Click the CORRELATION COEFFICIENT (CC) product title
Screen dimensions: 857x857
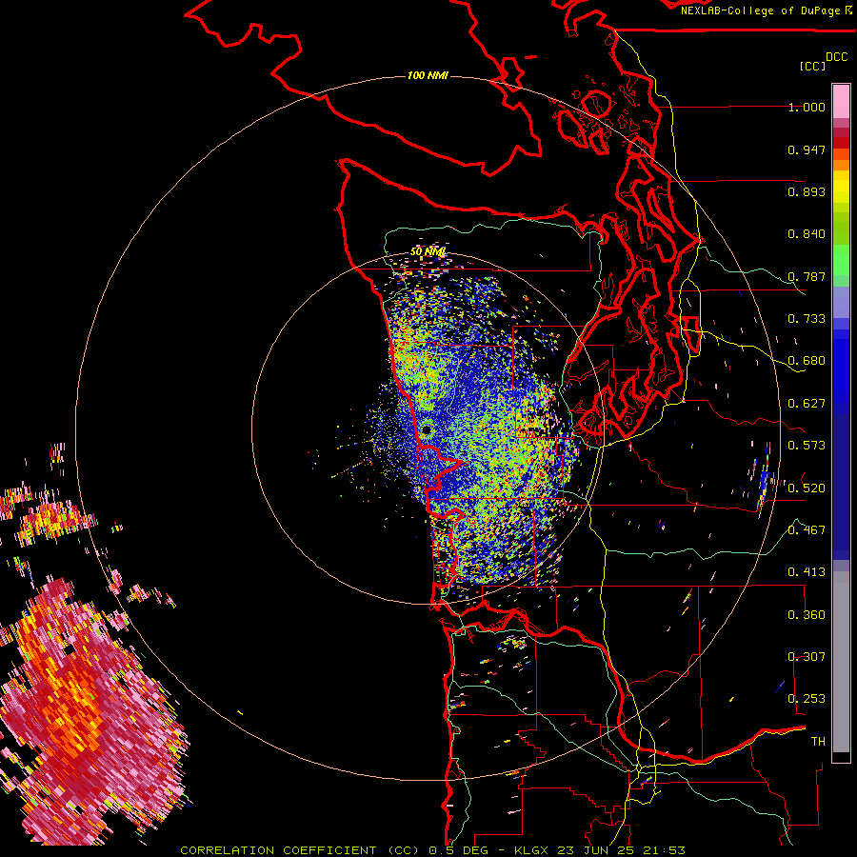[300, 850]
